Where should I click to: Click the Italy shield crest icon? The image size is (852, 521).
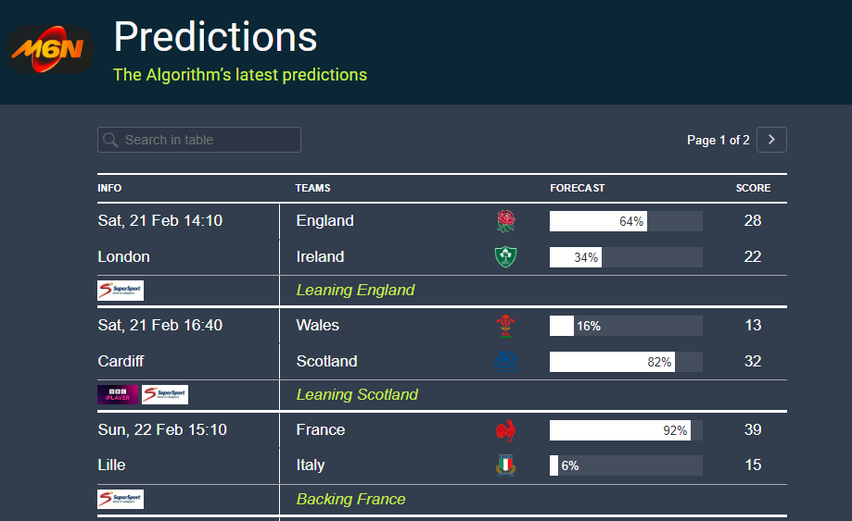tap(505, 465)
